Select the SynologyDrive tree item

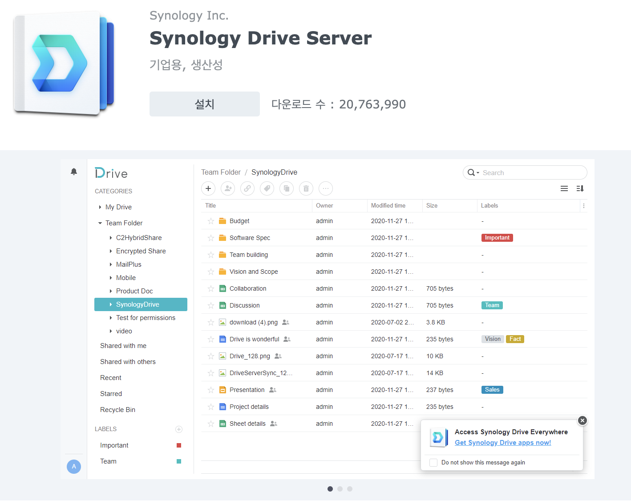click(141, 304)
